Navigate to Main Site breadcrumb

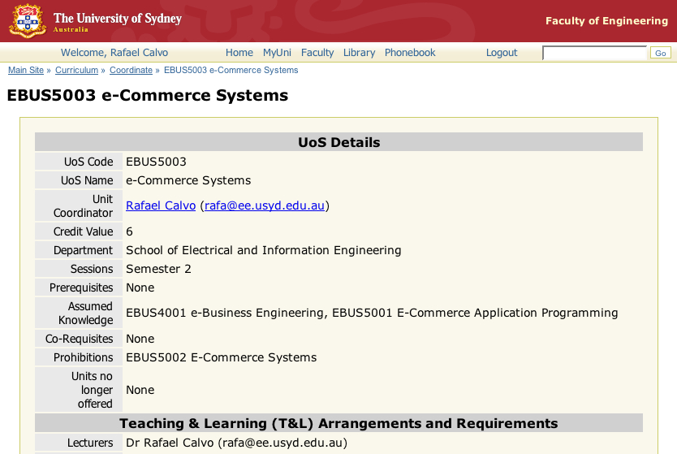pyautogui.click(x=26, y=71)
